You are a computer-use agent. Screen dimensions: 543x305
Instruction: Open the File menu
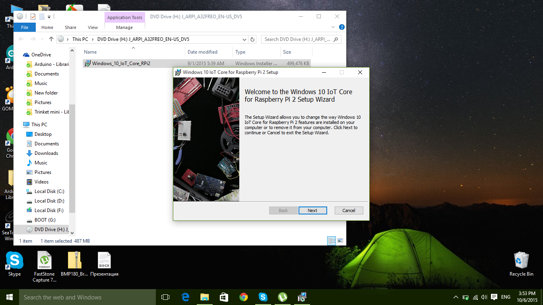[25, 27]
